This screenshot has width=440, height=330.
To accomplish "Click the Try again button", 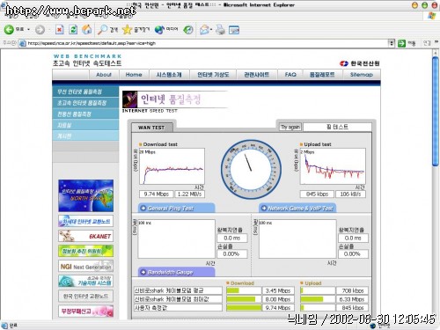I will click(290, 127).
